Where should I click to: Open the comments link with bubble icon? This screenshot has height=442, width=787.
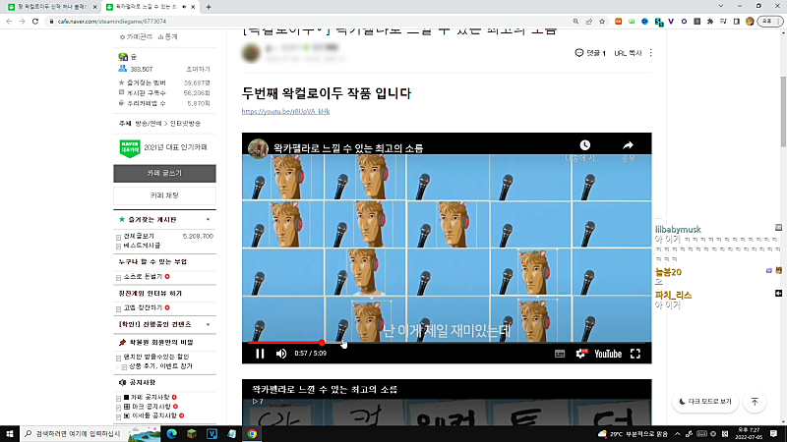pos(590,53)
